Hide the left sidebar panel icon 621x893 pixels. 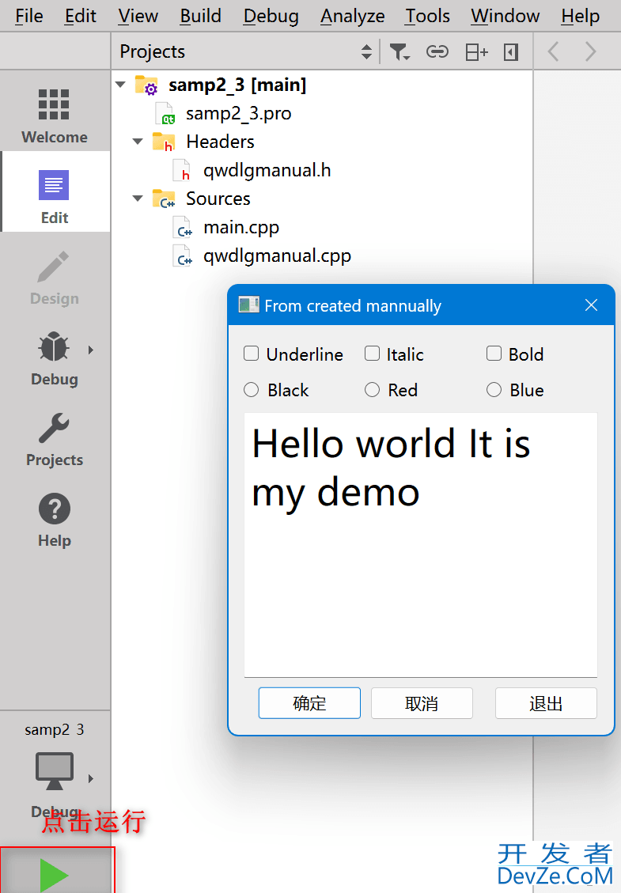[511, 52]
